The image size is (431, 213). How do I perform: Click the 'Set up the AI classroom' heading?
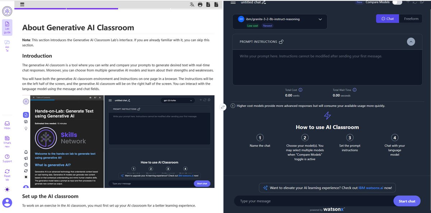[50, 196]
